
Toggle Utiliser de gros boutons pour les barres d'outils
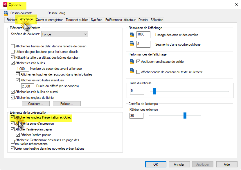pos(12,52)
